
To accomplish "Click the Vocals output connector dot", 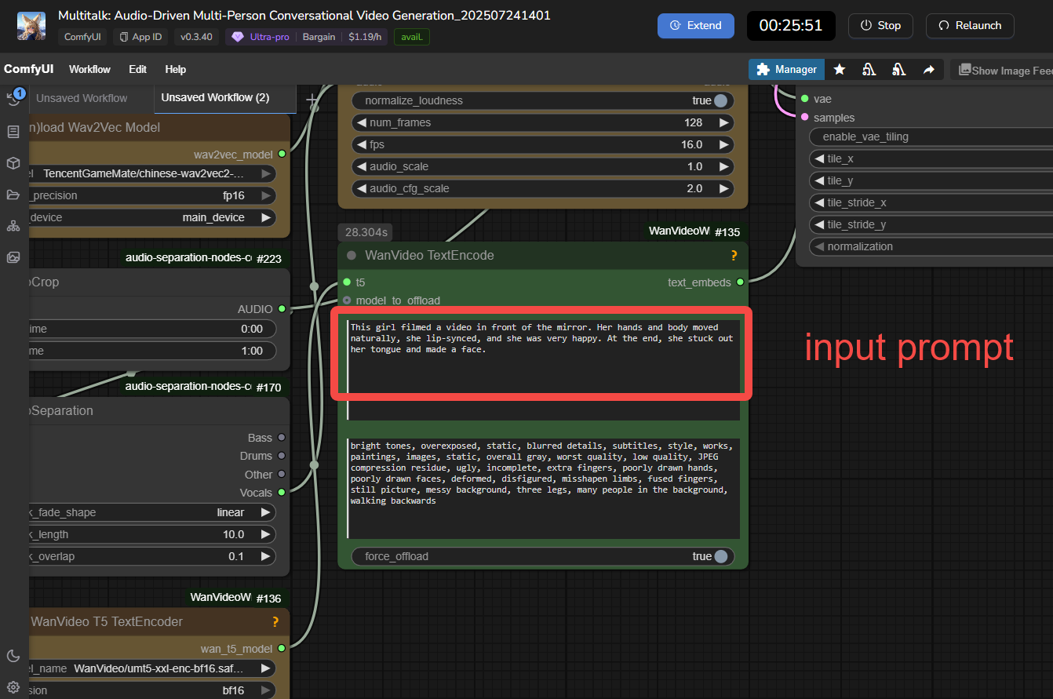I will 282,493.
